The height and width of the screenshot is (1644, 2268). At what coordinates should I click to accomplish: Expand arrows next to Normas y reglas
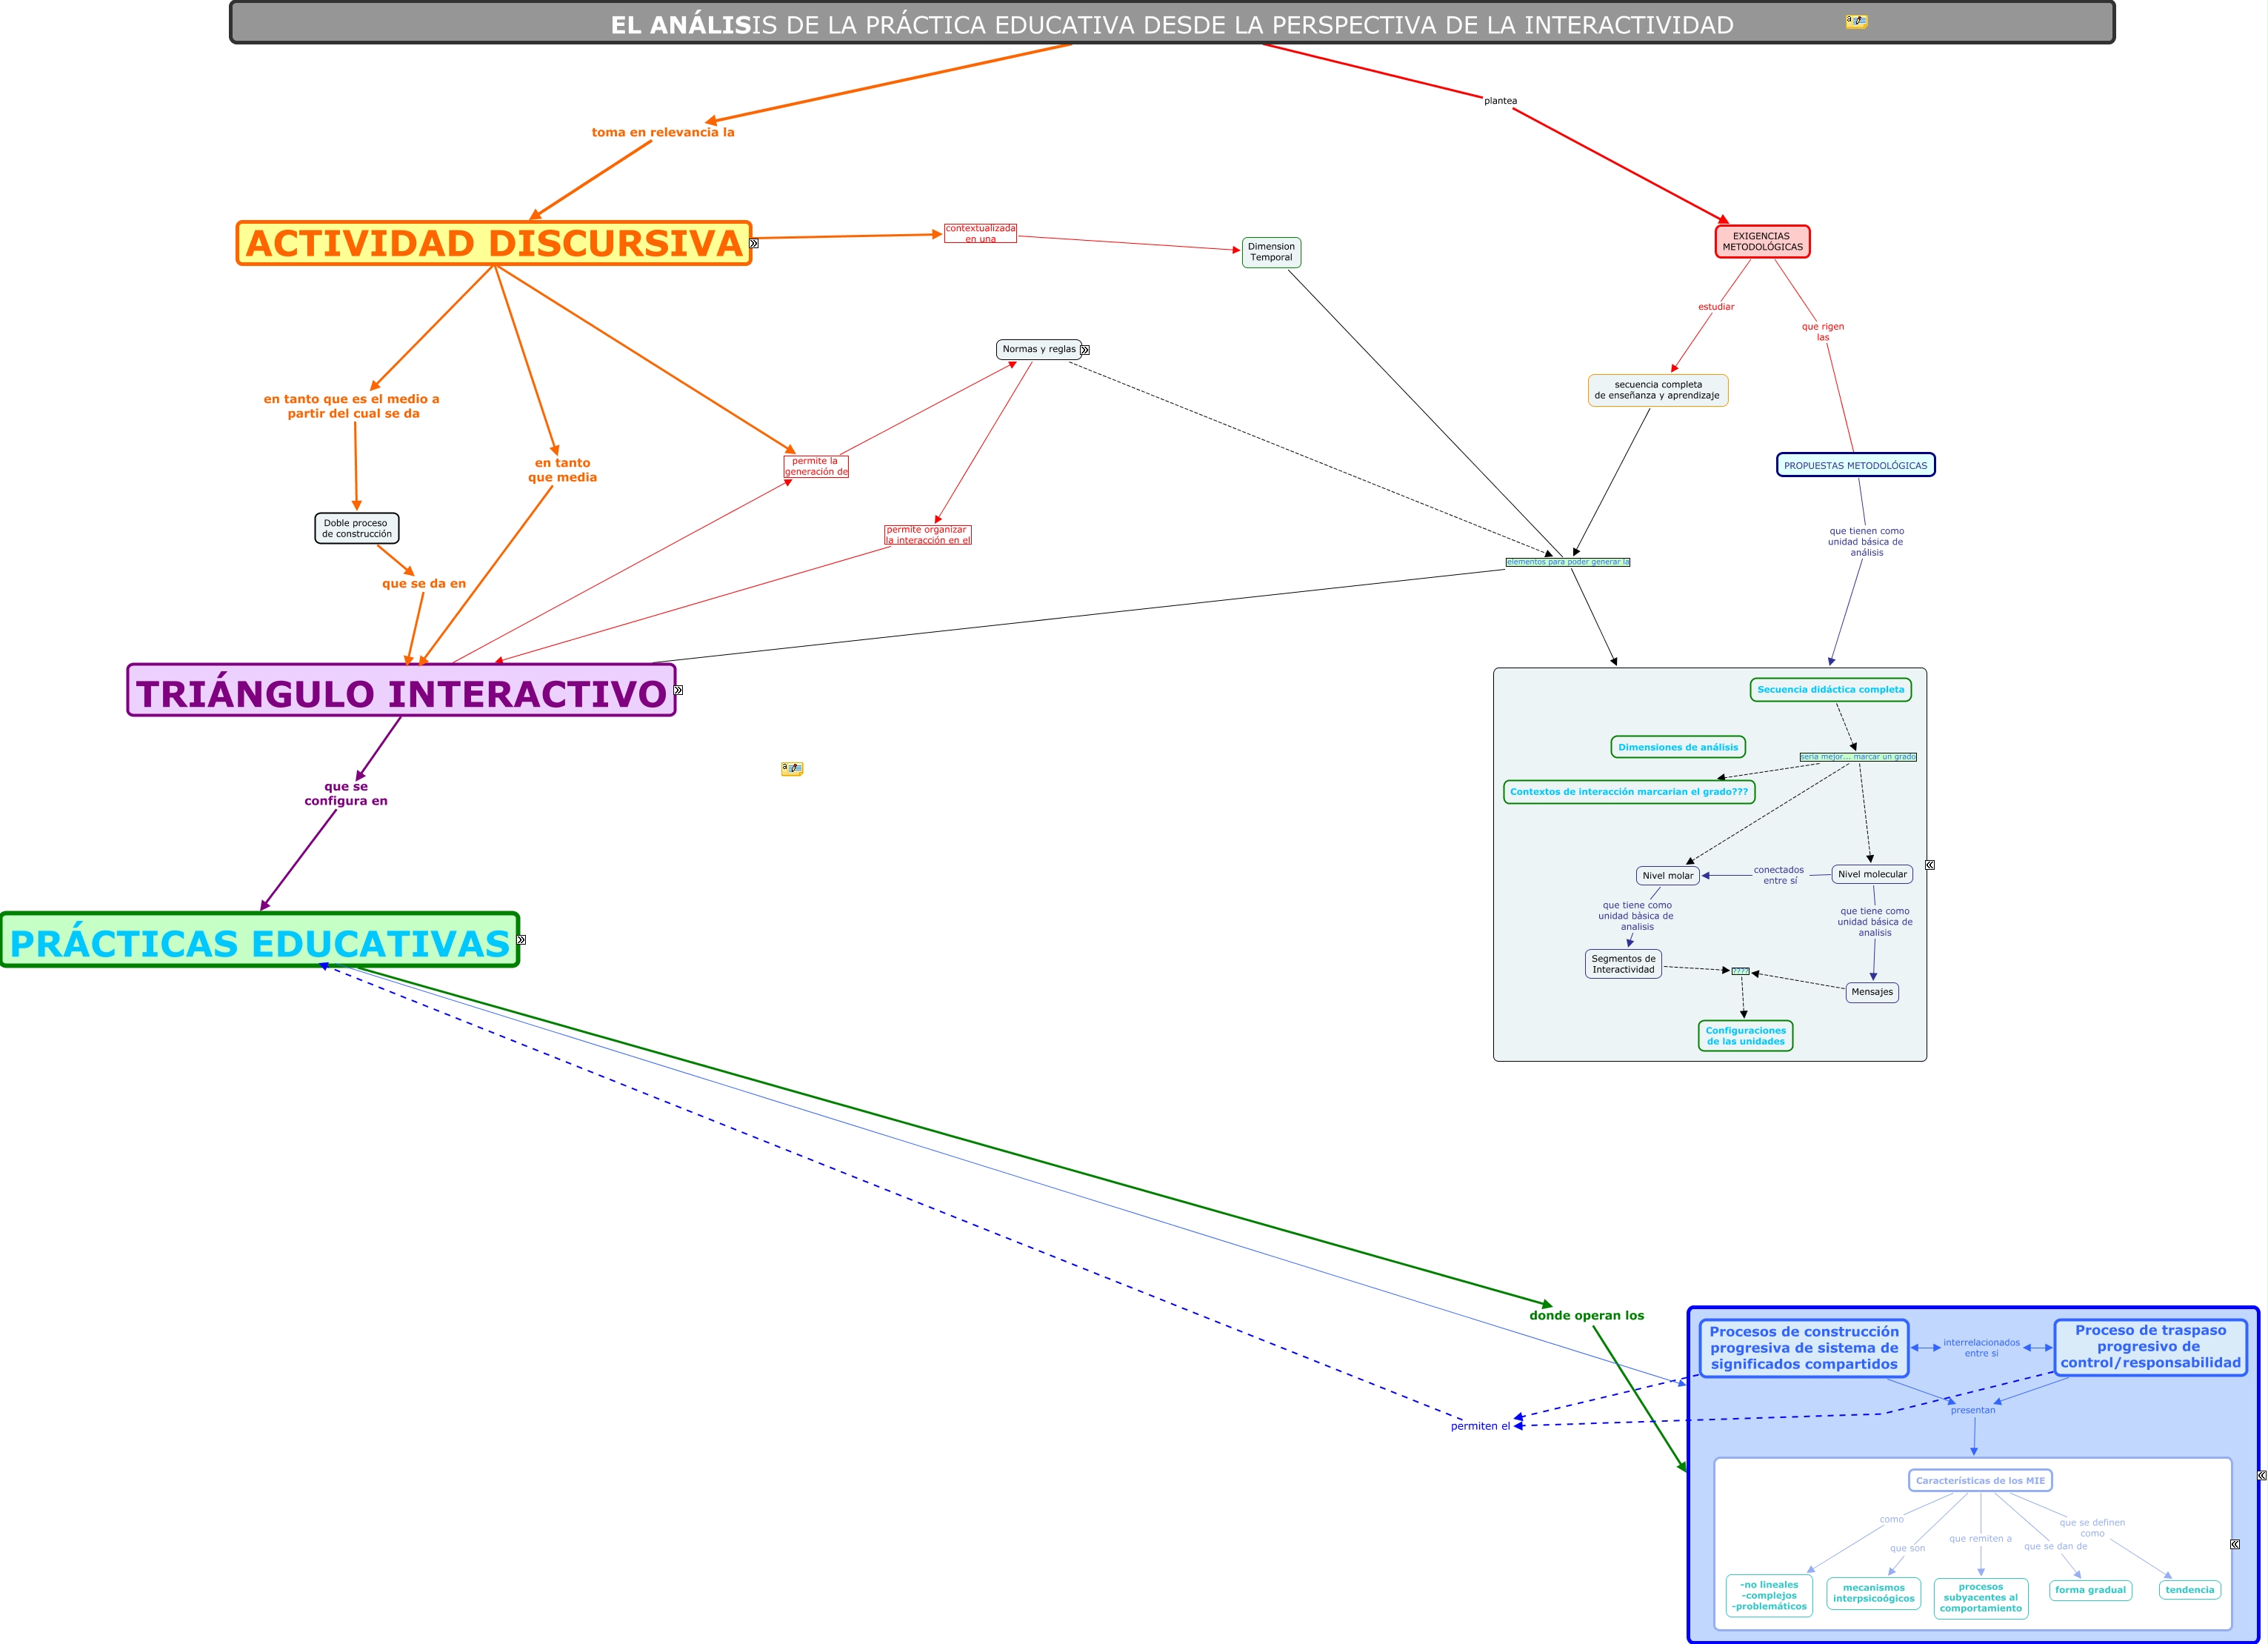1085,350
